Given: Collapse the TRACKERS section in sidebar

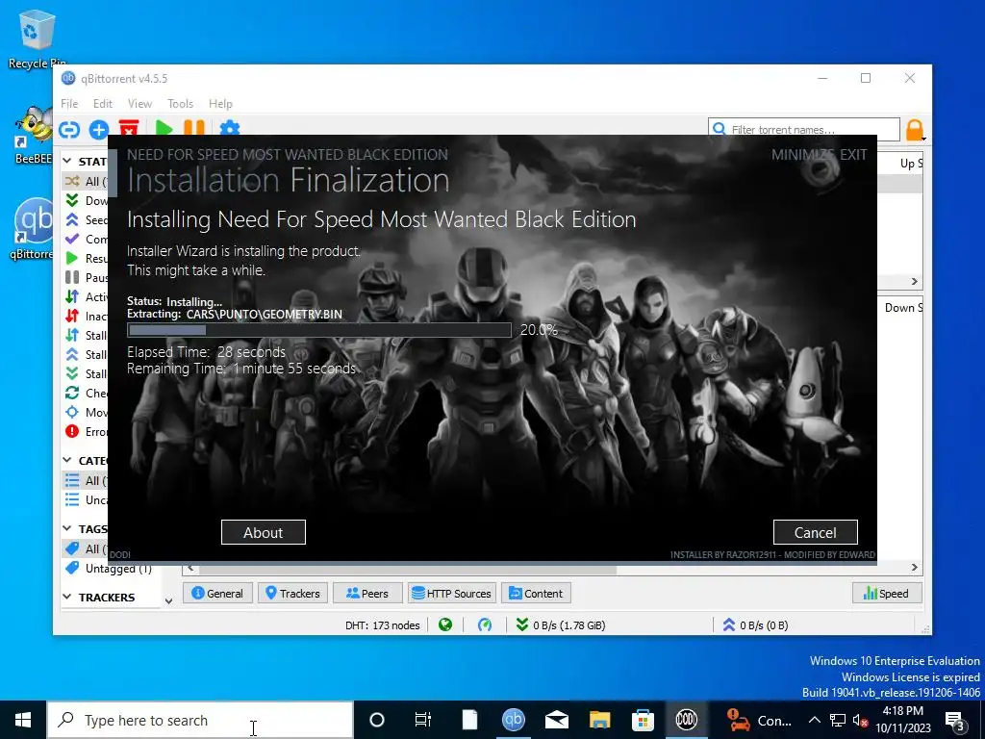Looking at the screenshot, I should 67,597.
